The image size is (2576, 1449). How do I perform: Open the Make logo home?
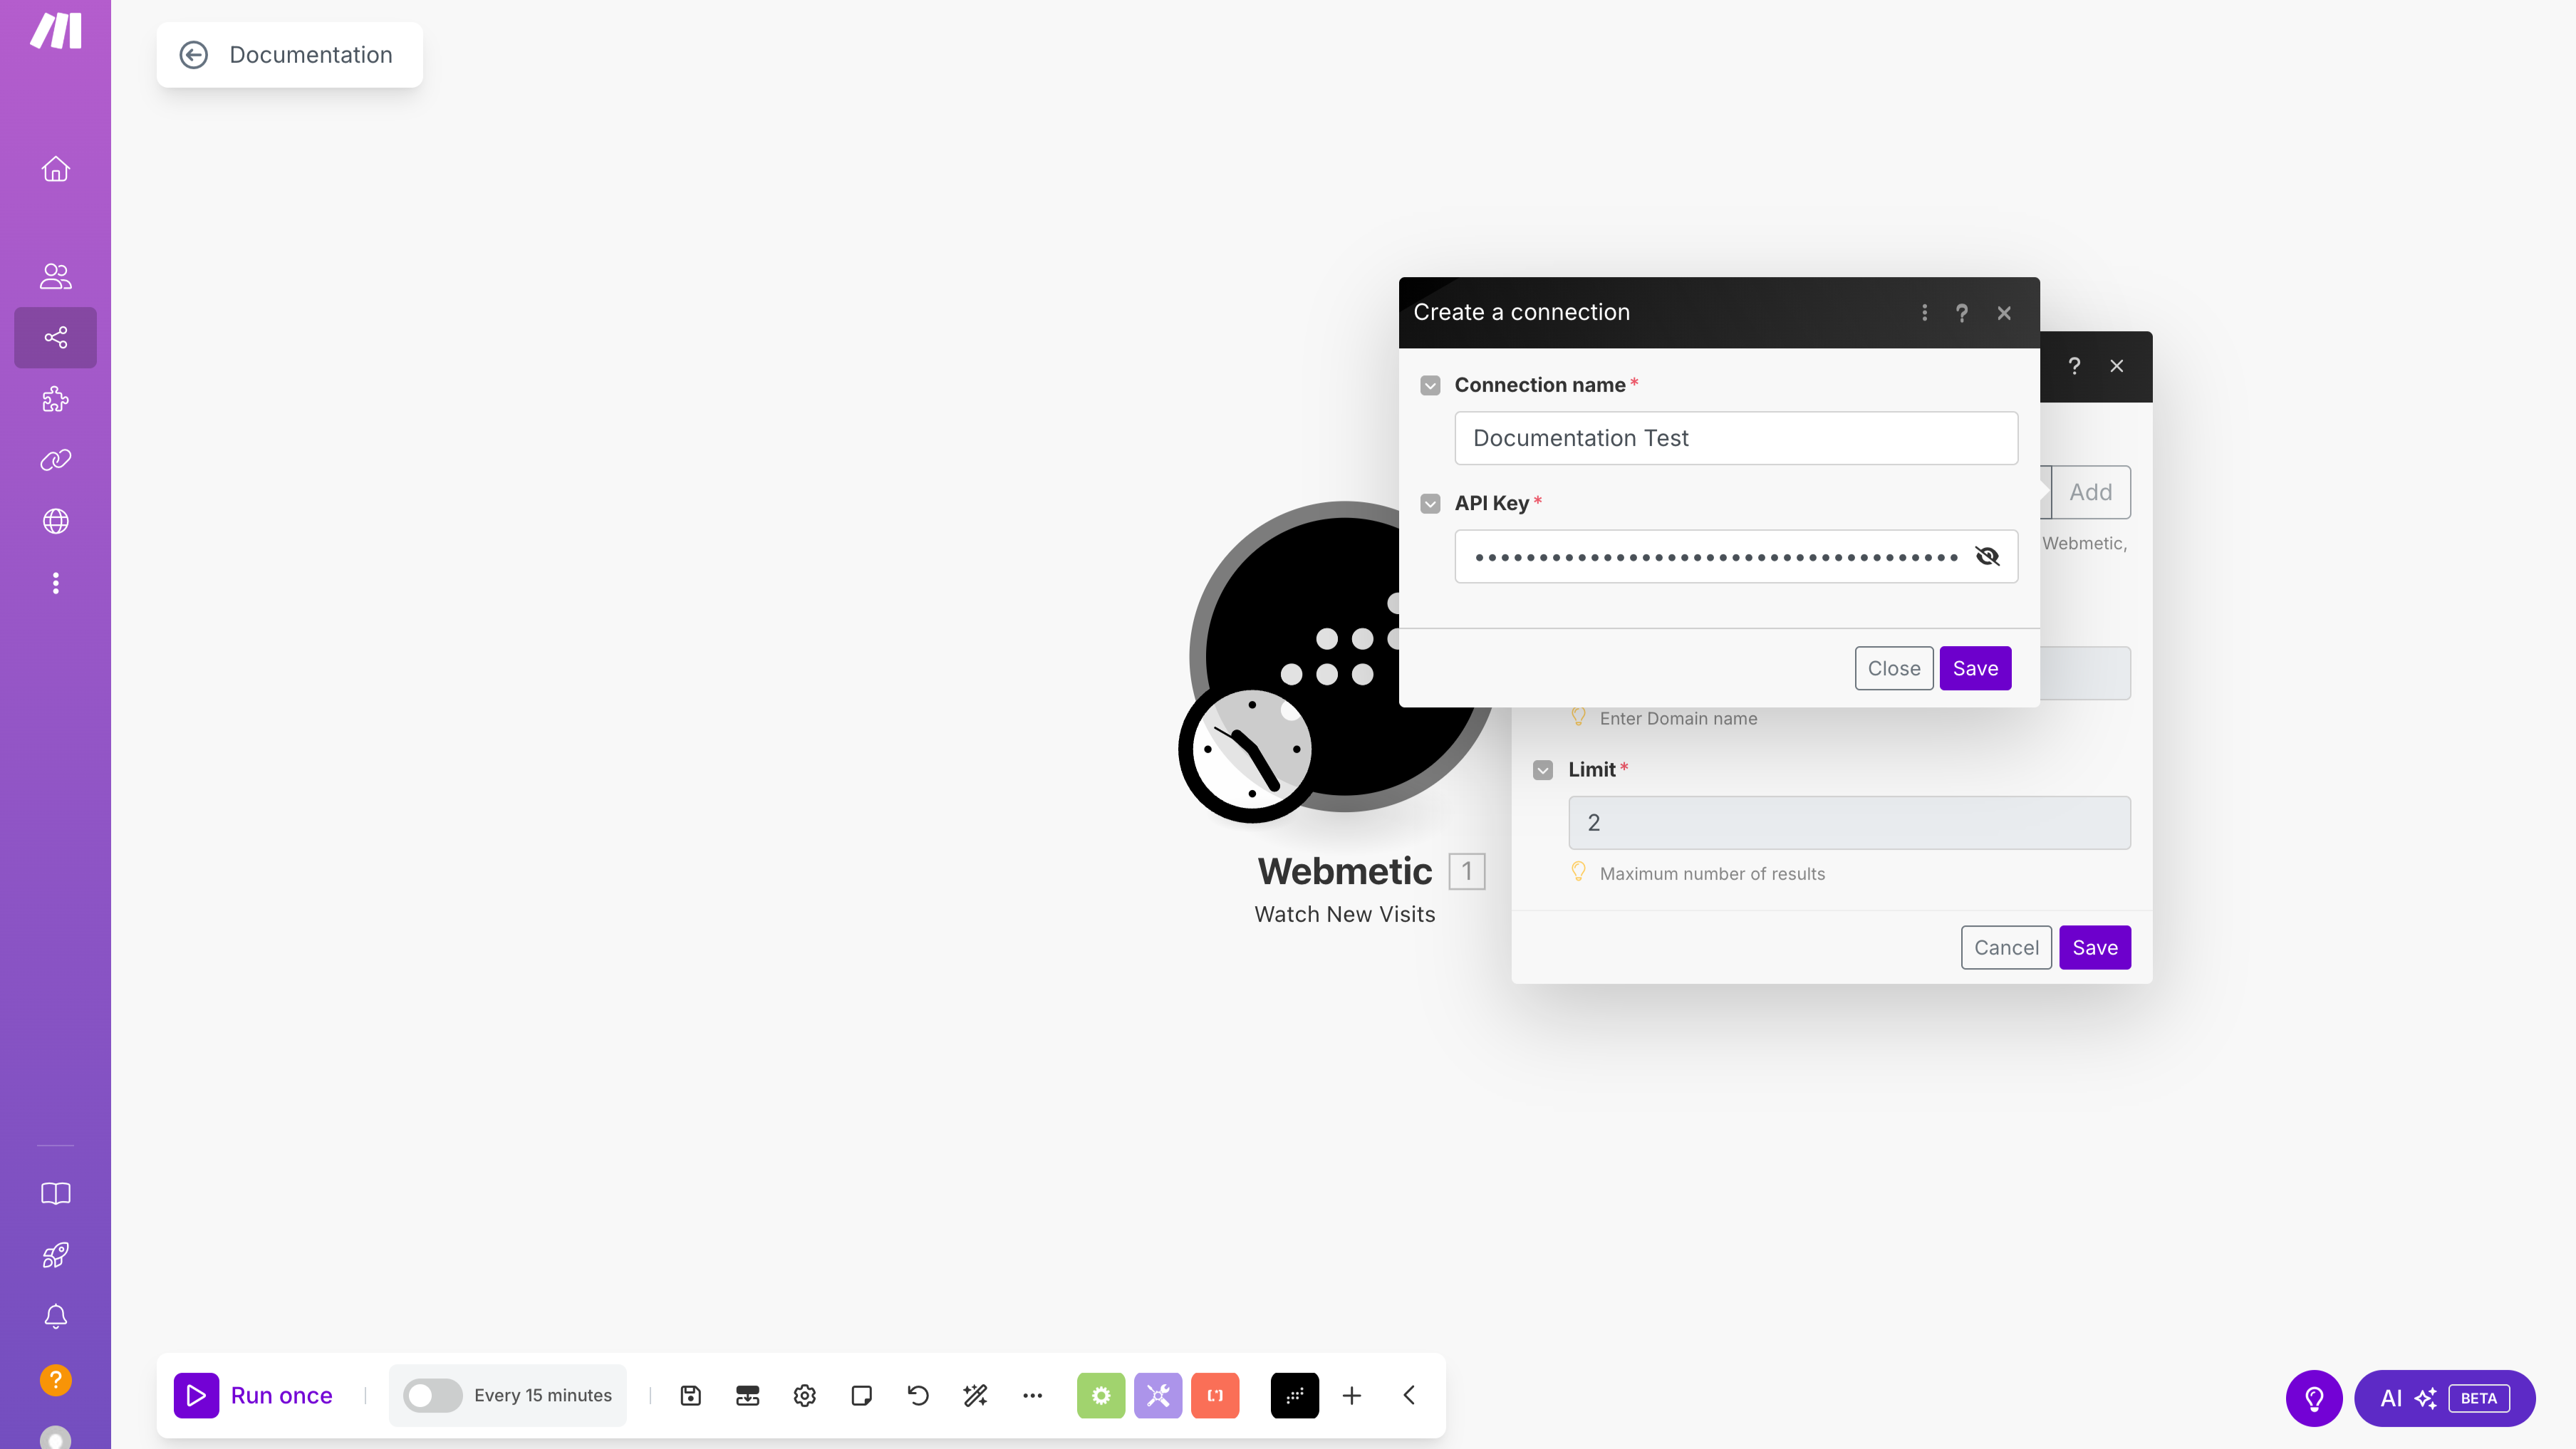[56, 31]
